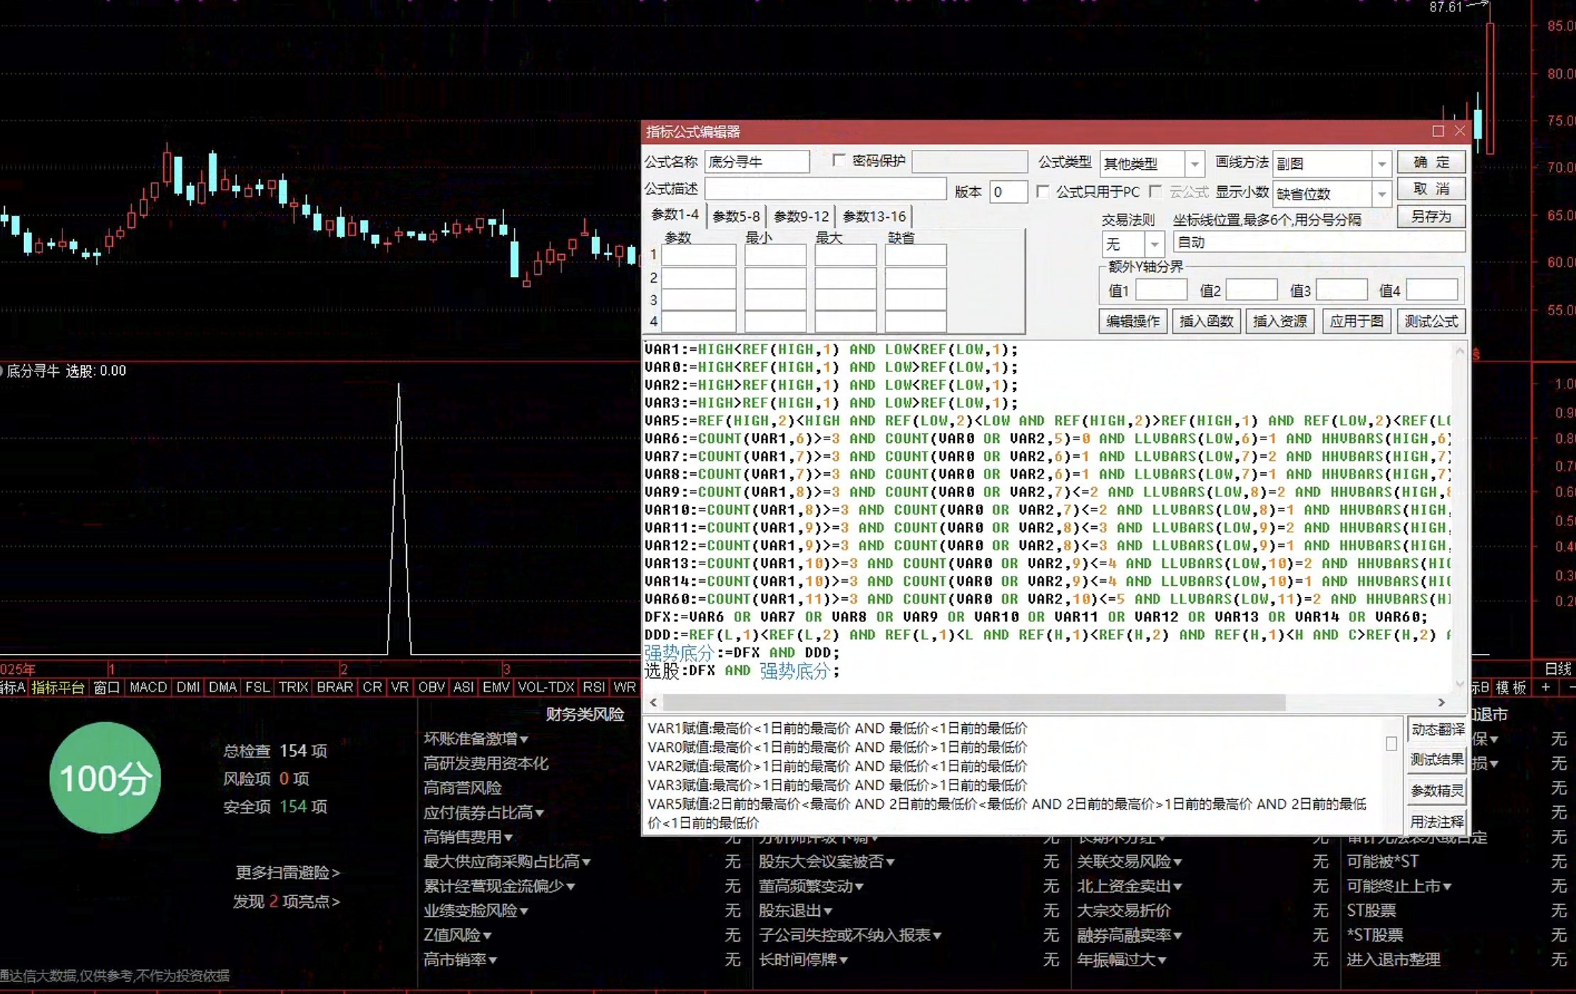
Task: Click the 另存为 button
Action: coord(1430,216)
